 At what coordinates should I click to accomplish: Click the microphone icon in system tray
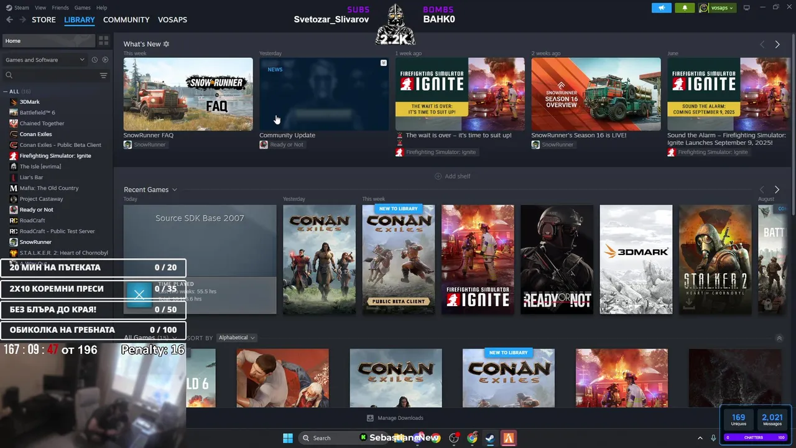(713, 438)
